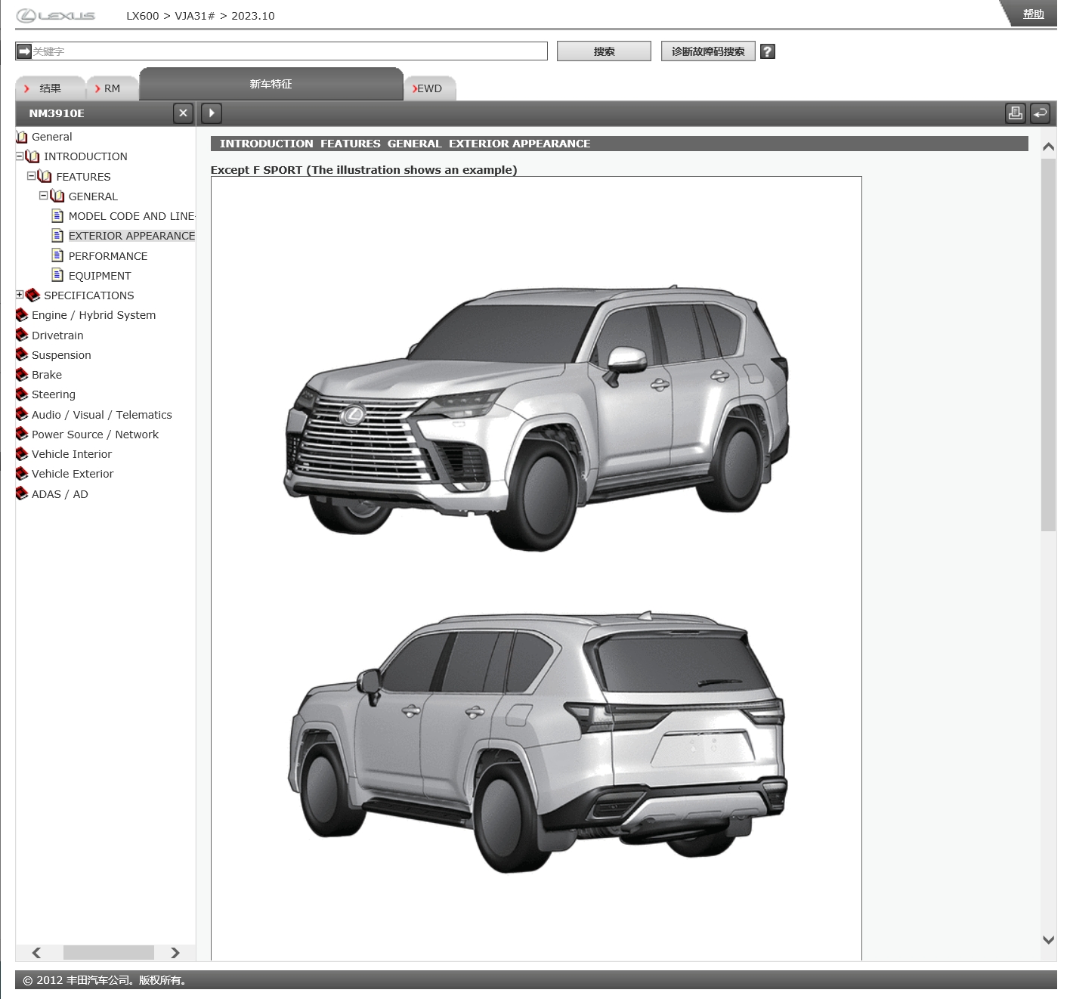The width and height of the screenshot is (1070, 999).
Task: Click the return arrow icon in toolbar
Action: coord(1040,113)
